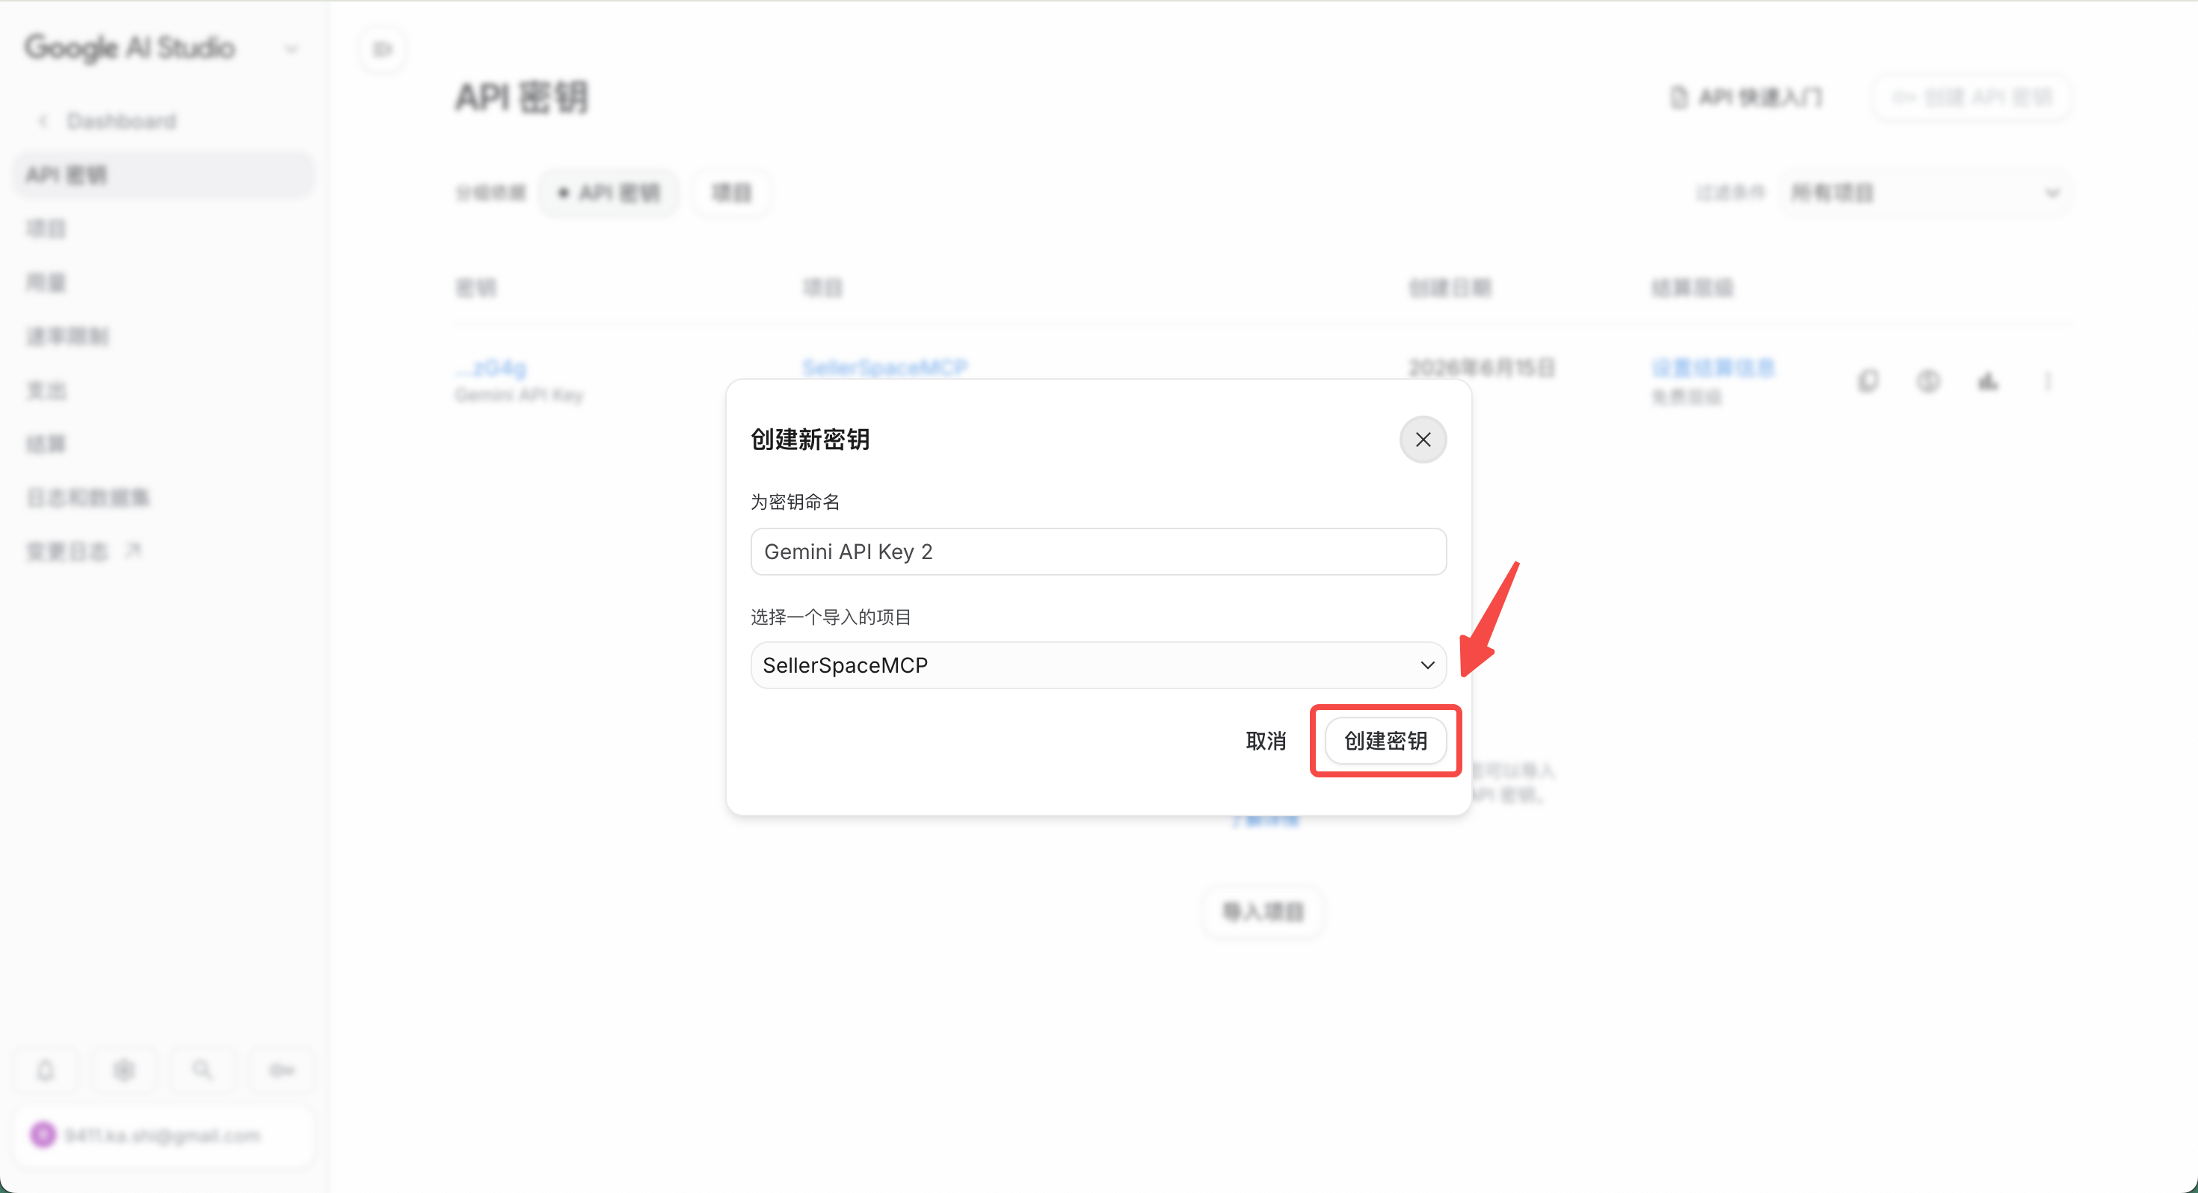2198x1193 pixels.
Task: Open settings gear icon in sidebar footer
Action: pyautogui.click(x=123, y=1070)
